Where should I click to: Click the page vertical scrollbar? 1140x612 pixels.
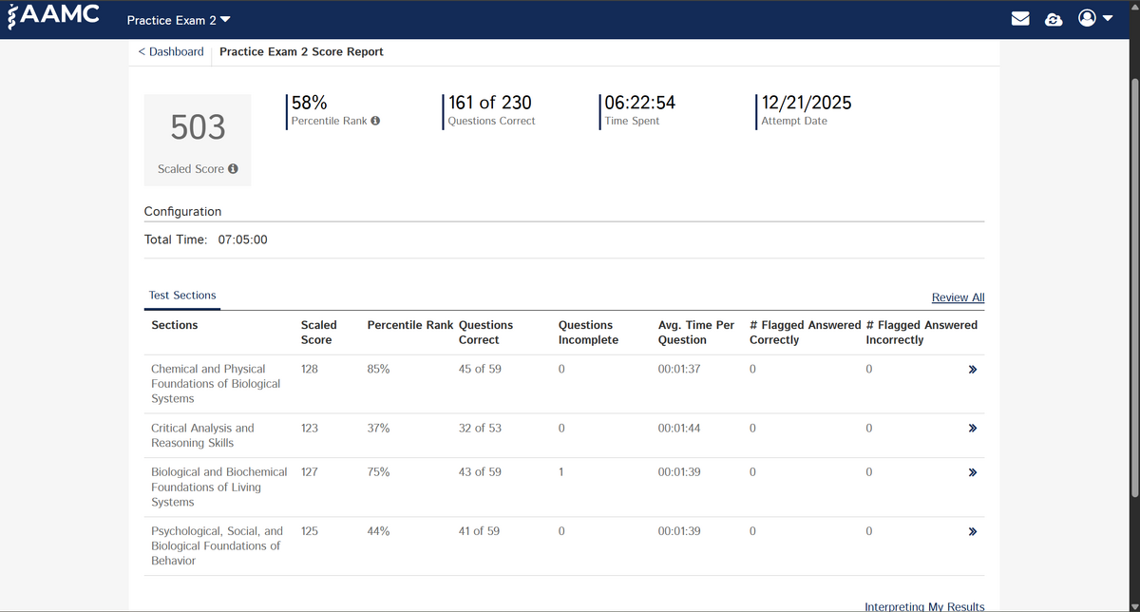point(1133,285)
